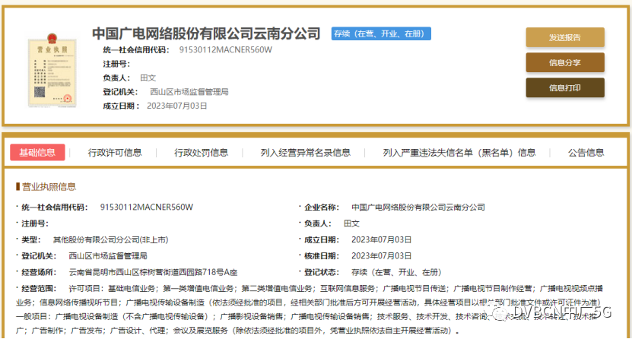Click the 经营范围 label
The width and height of the screenshot is (632, 339).
pyautogui.click(x=39, y=289)
